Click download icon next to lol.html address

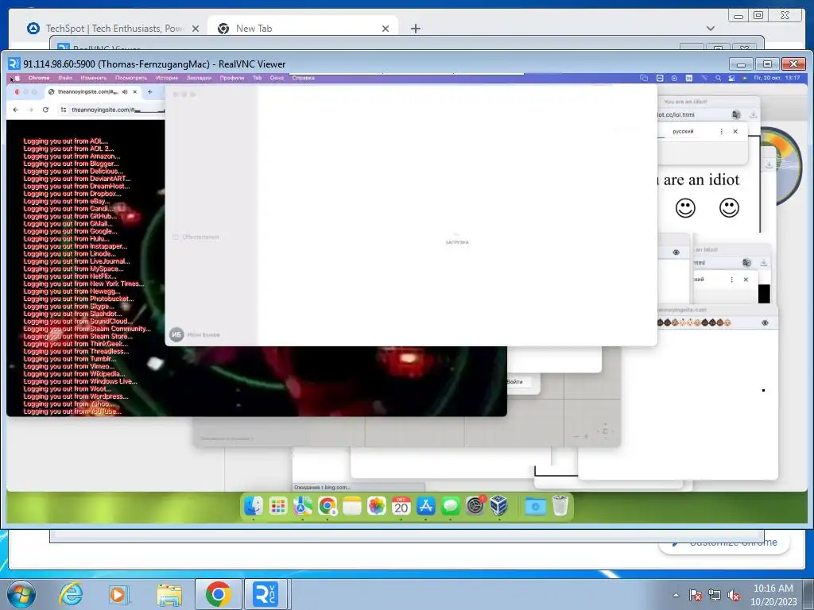[754, 114]
